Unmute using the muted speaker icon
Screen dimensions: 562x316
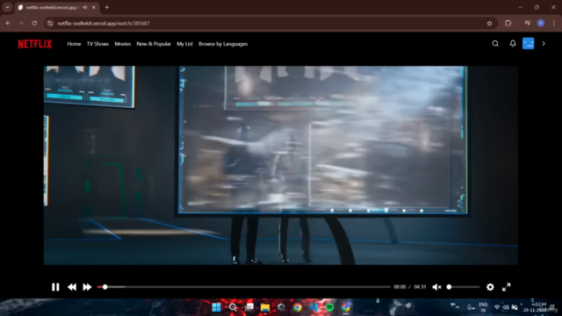click(x=436, y=287)
